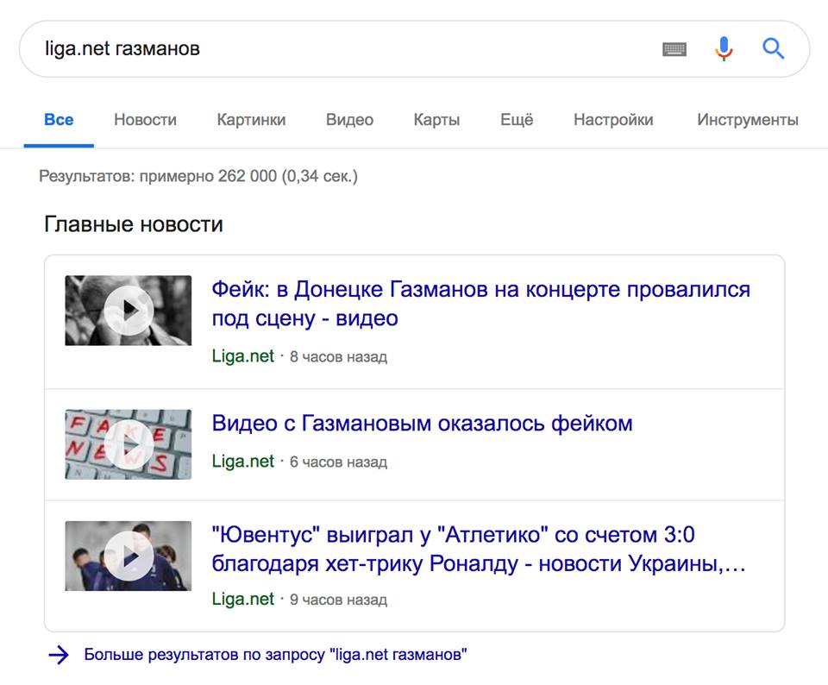The image size is (828, 685).
Task: Open the Картинки tab
Action: 251,120
